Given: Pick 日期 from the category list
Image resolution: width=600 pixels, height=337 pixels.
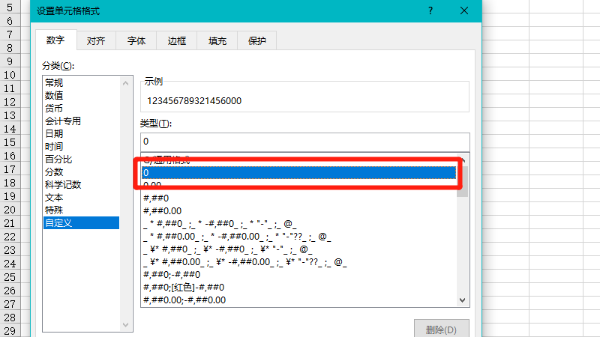Looking at the screenshot, I should point(54,134).
